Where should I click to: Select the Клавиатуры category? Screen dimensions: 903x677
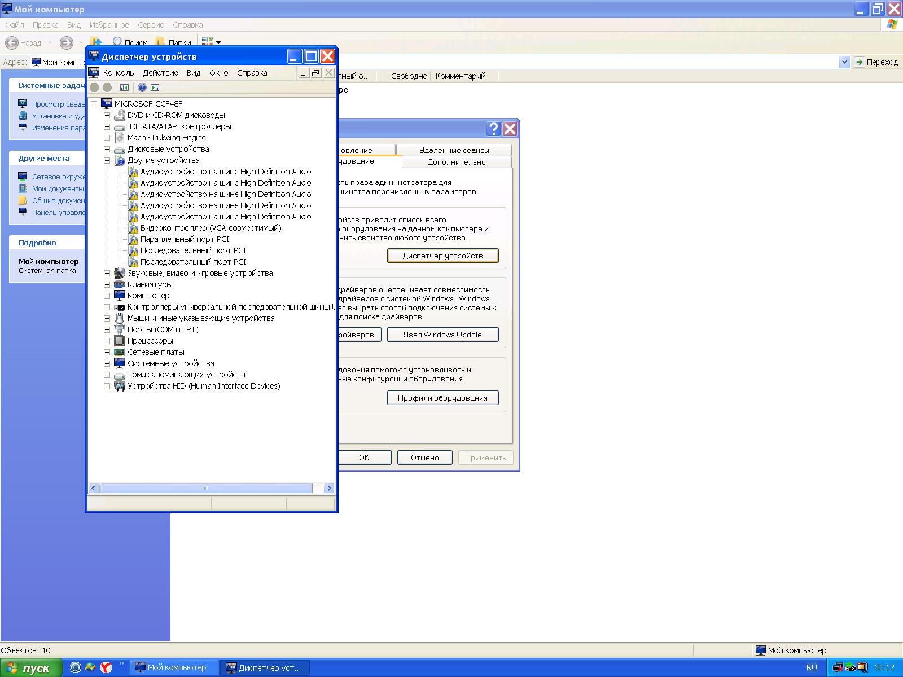coord(150,284)
